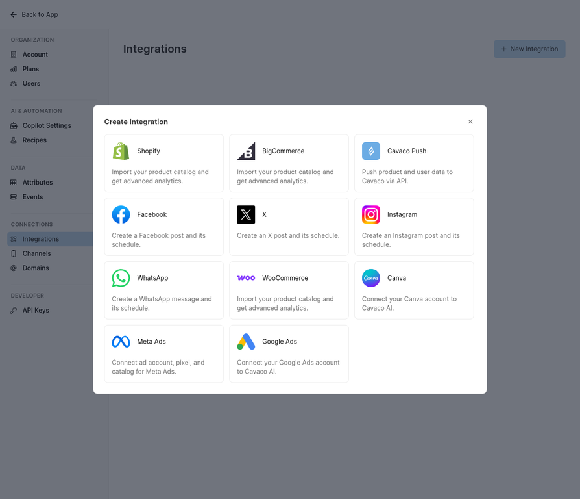Click 'Connect your Google Ads account' description
Viewport: 580px width, 499px height.
(288, 366)
